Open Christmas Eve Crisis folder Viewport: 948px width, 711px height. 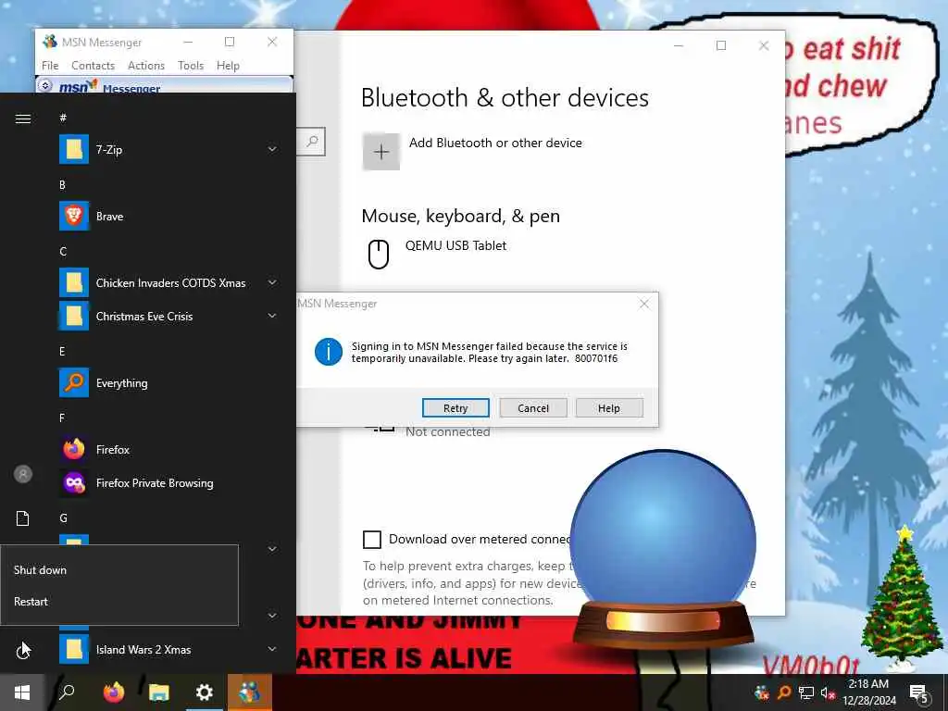click(x=168, y=317)
